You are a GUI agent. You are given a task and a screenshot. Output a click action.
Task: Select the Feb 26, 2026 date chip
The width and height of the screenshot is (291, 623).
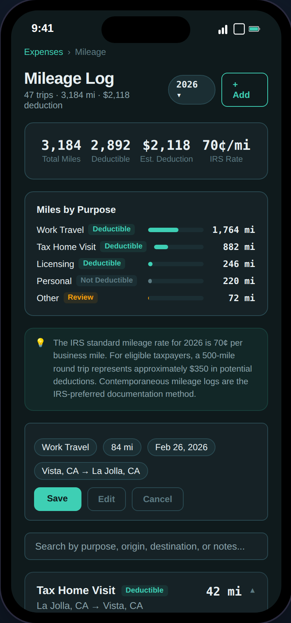pos(181,447)
